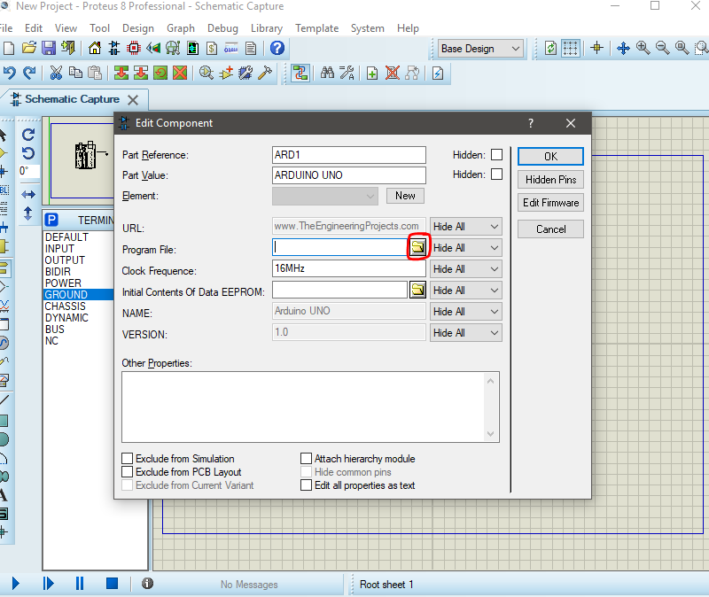
Task: Click the Rotate Anti-Clockwise icon
Action: point(28,153)
